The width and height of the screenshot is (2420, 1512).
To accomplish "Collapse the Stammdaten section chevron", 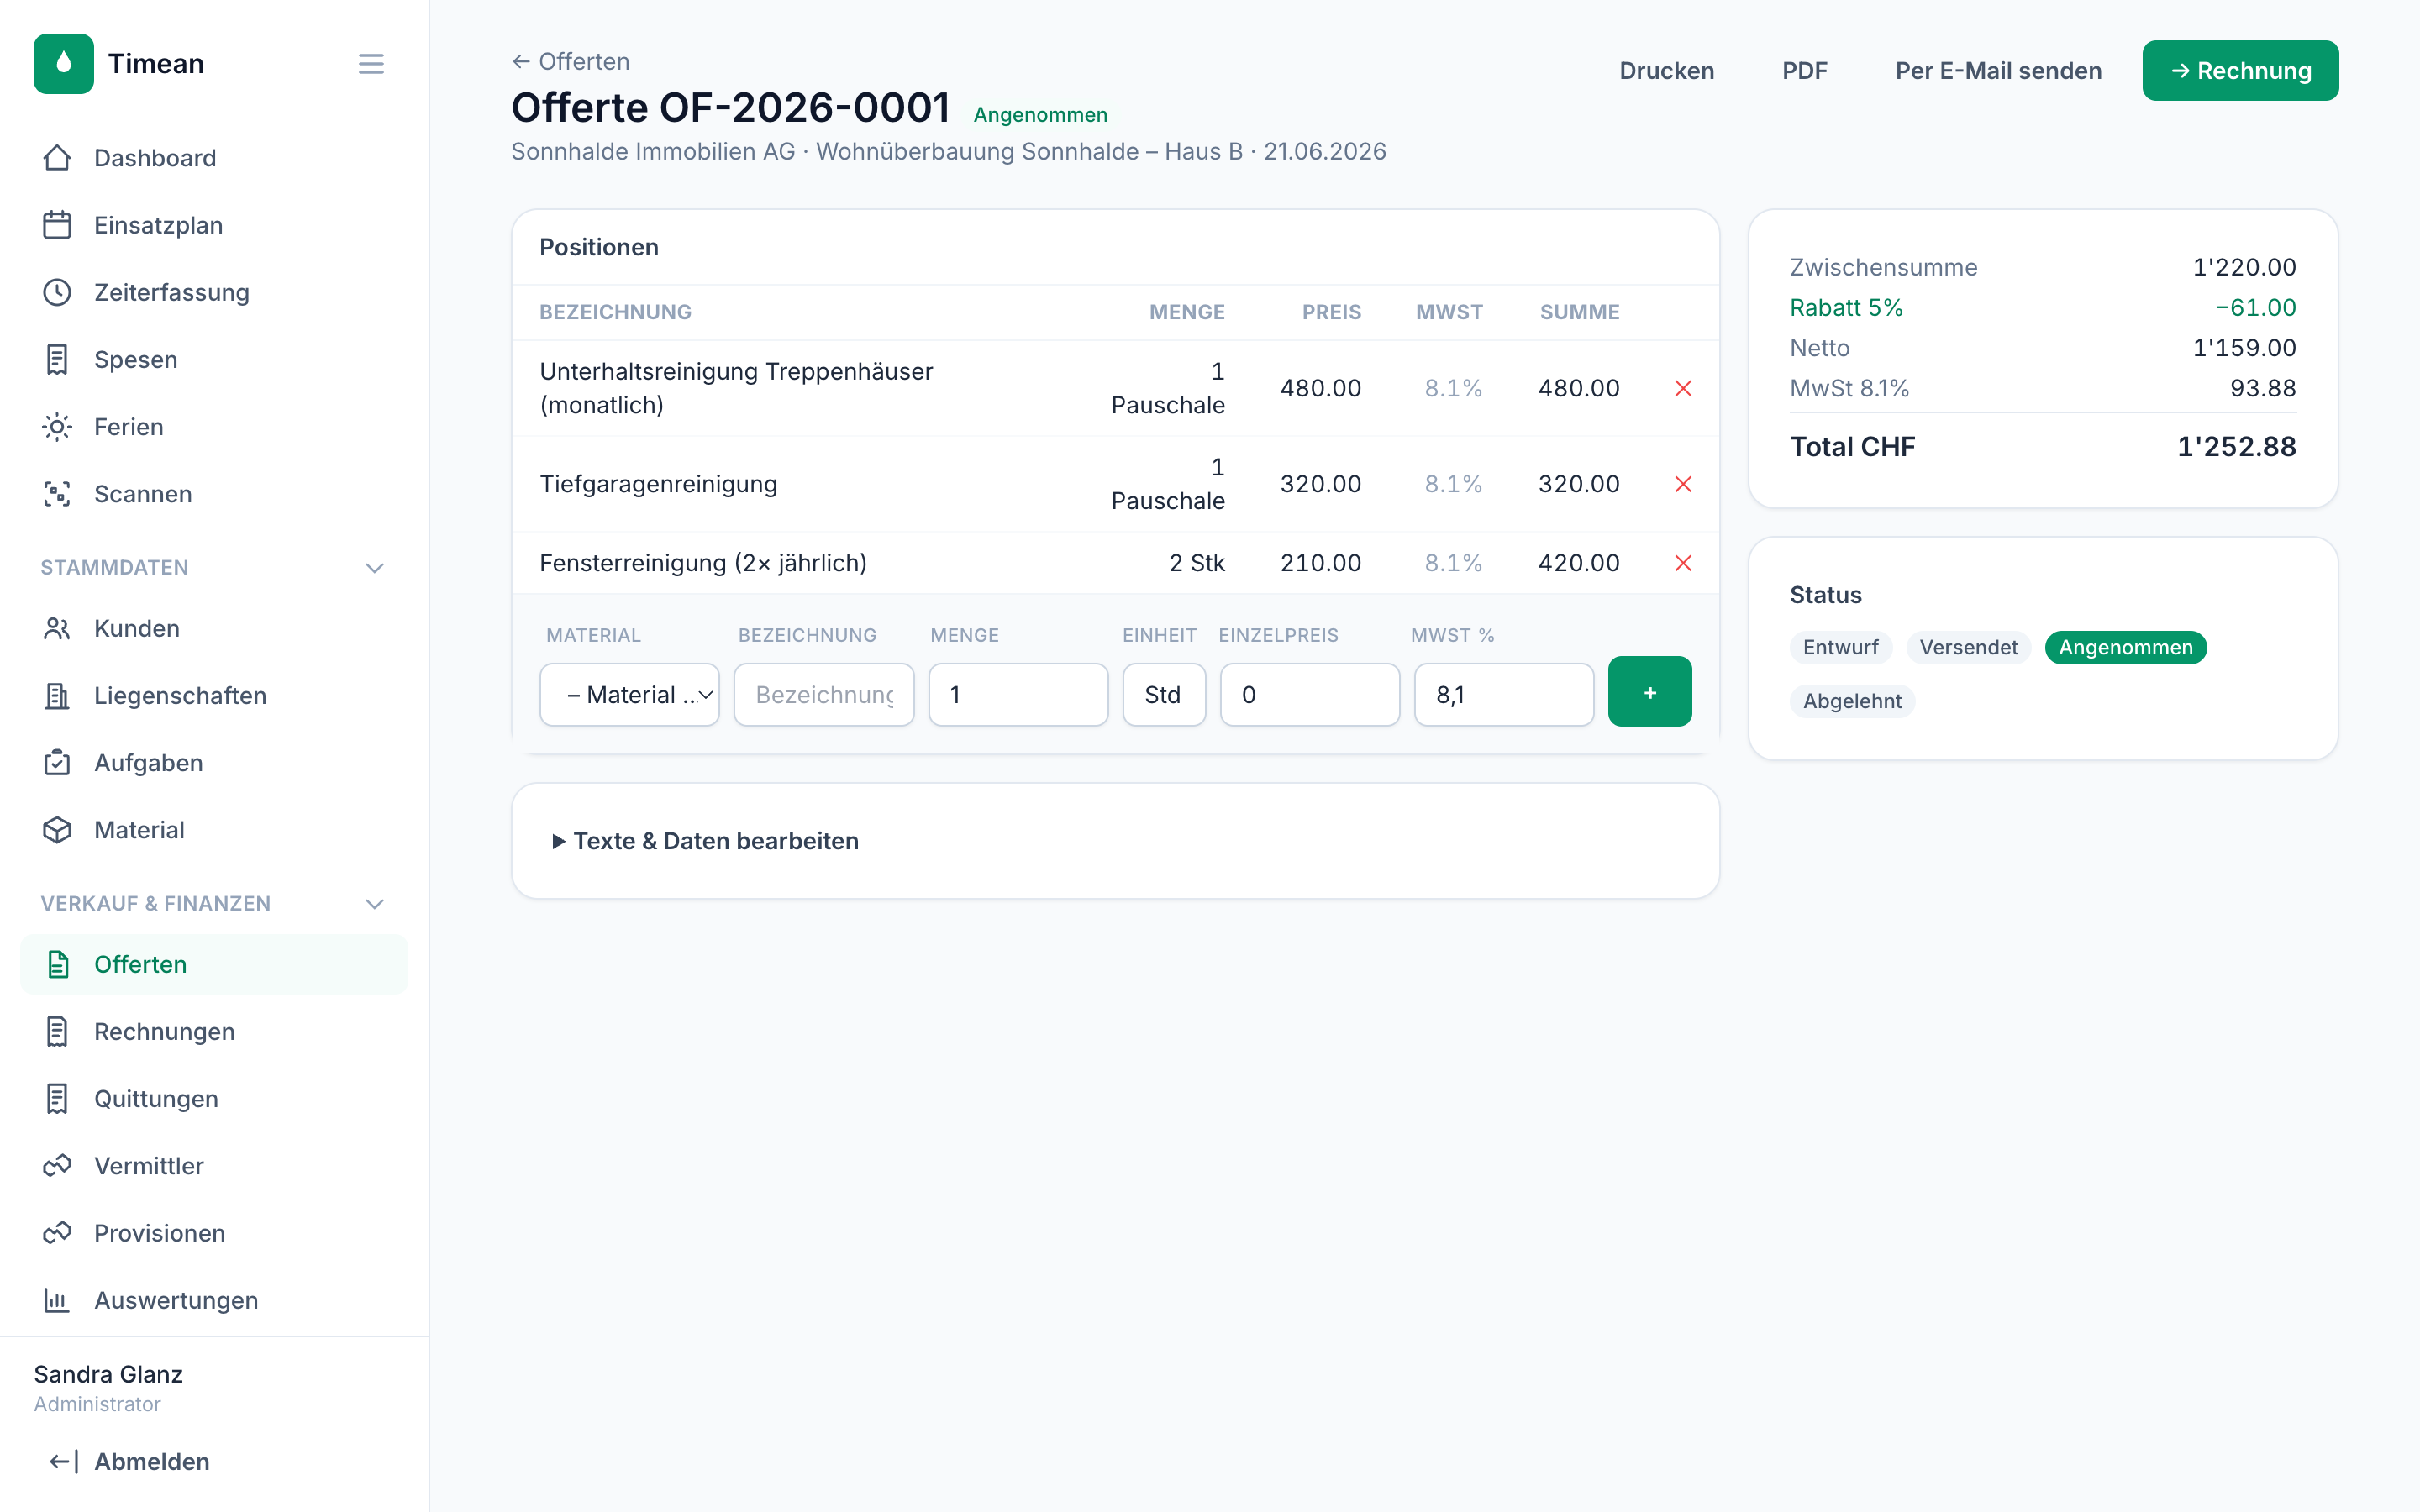I will tap(375, 568).
